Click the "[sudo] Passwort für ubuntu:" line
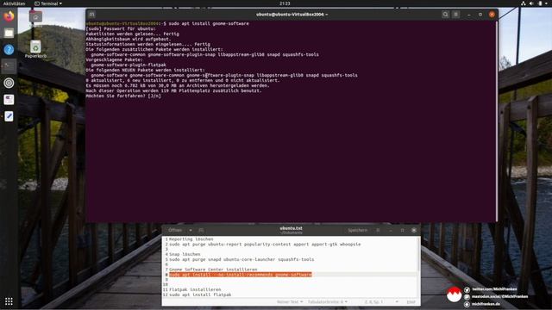The image size is (552, 310). (x=121, y=28)
